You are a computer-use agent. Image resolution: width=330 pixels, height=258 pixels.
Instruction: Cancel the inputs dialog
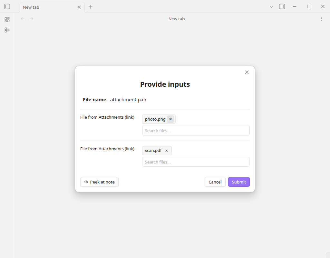(x=215, y=182)
